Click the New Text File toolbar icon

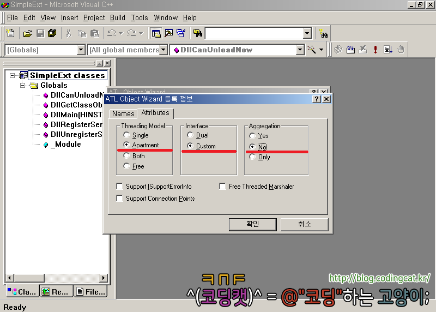point(10,33)
